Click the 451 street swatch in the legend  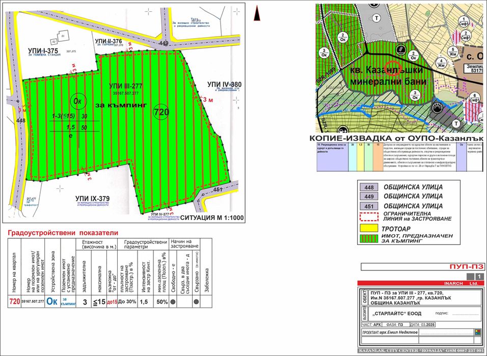369,206
